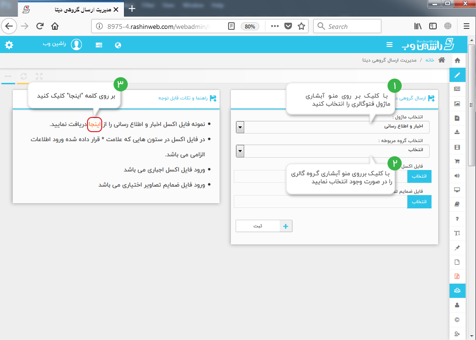Open the download icon in sidebar

(x=457, y=132)
